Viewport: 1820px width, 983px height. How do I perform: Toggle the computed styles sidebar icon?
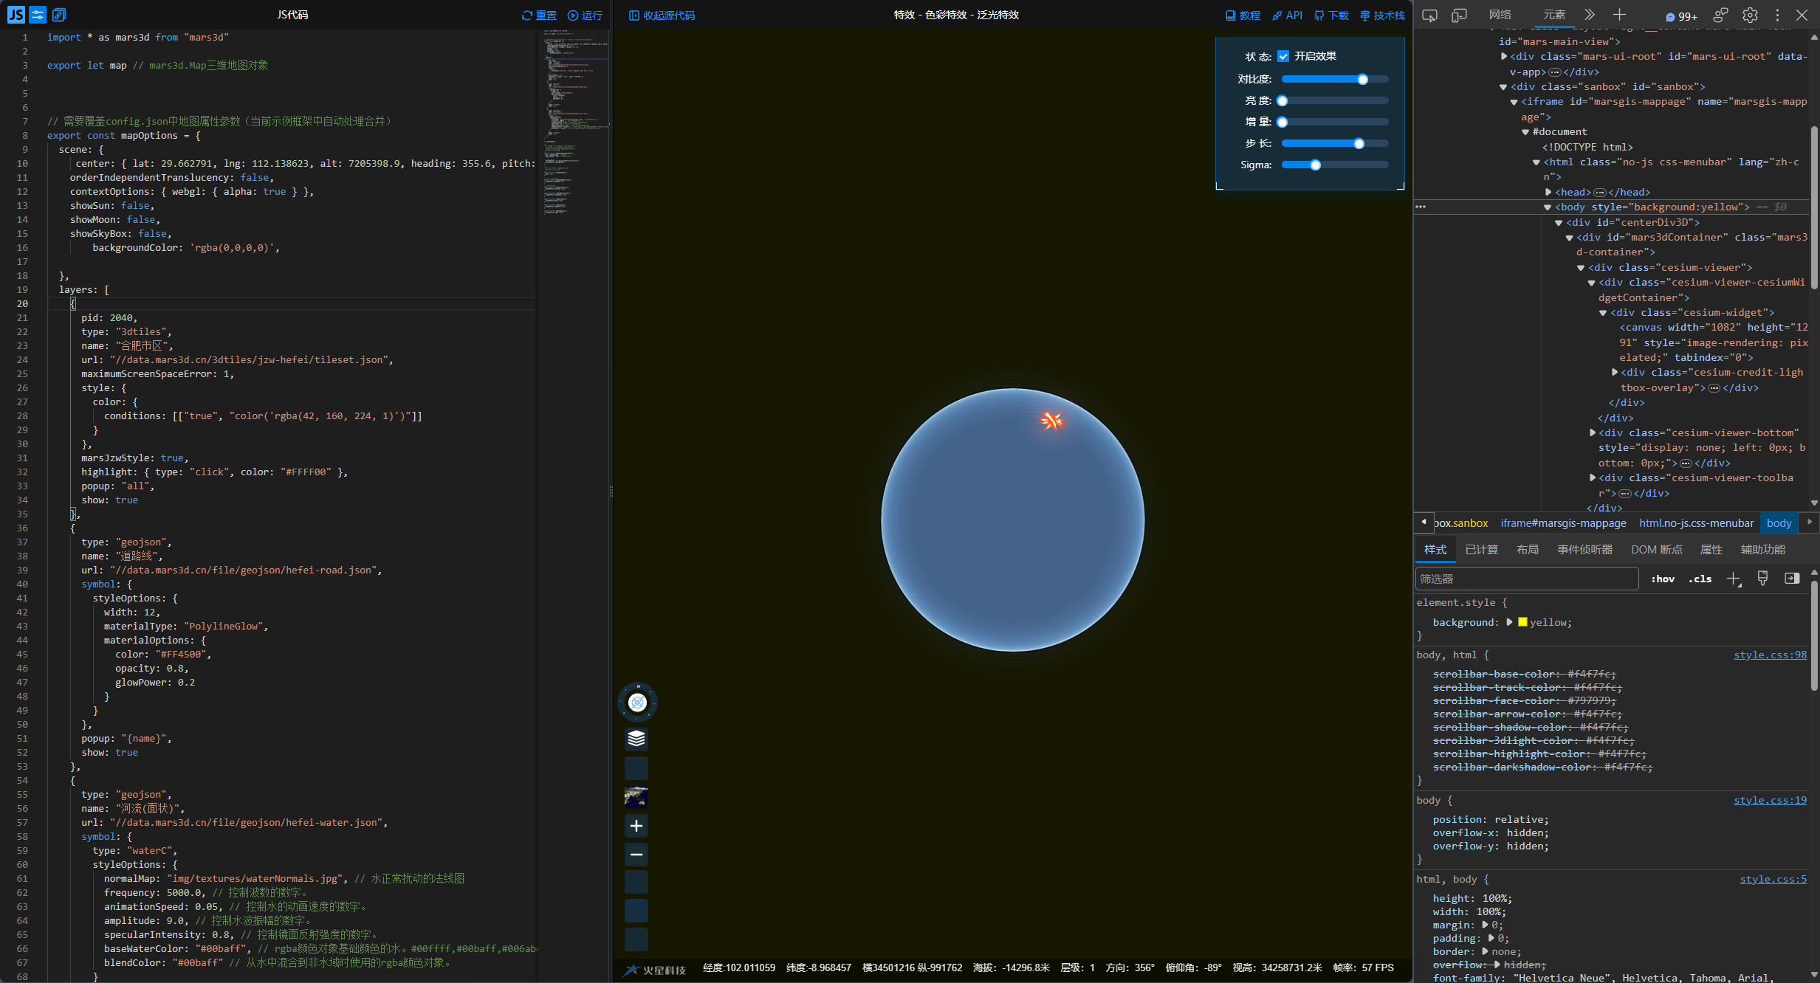(1792, 579)
